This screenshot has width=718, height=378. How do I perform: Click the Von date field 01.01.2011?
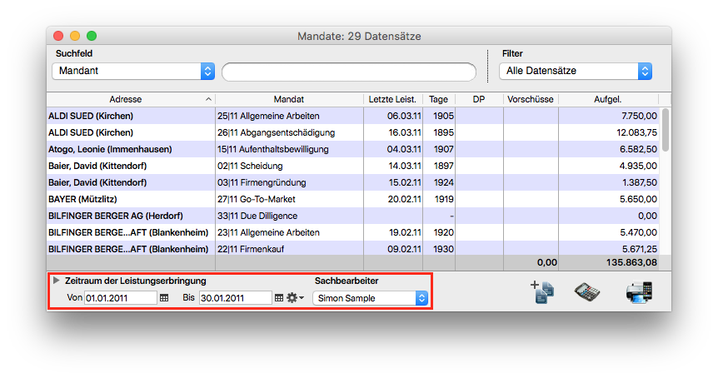point(121,298)
